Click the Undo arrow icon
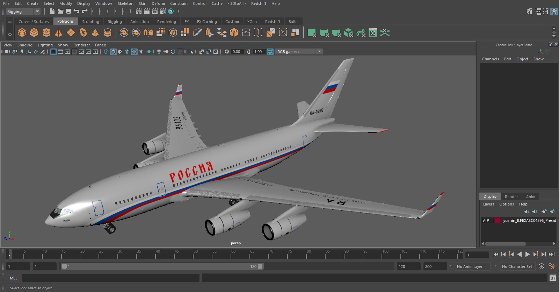559x292 pixels. pyautogui.click(x=77, y=12)
